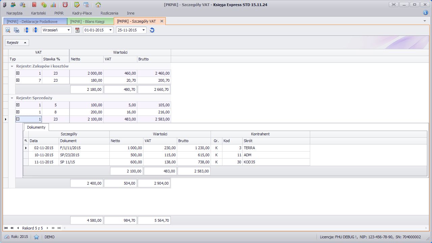Viewport: 432px width, 243px height.
Task: Sort by Stawka % column header
Action: point(56,59)
